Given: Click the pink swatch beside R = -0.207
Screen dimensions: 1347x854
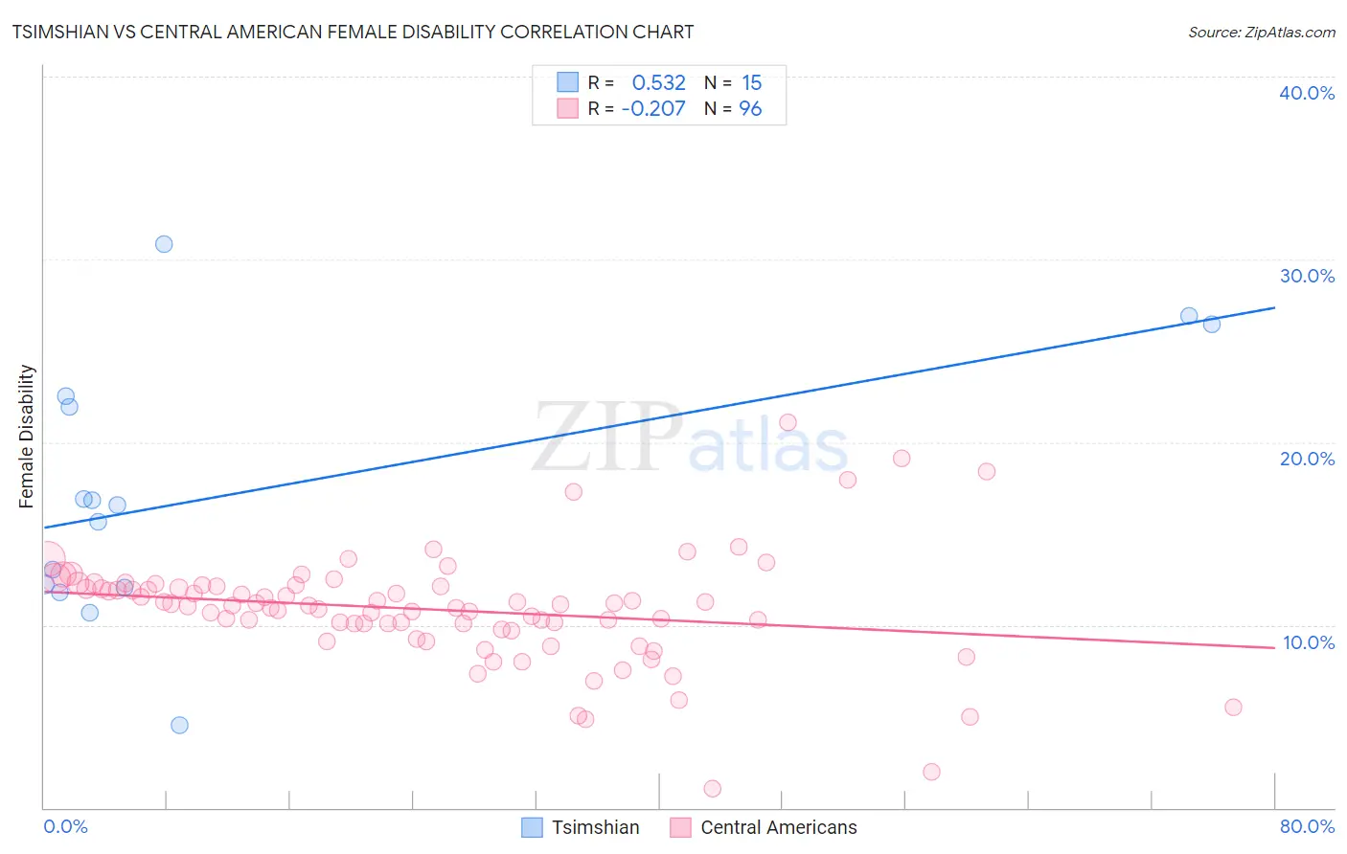Looking at the screenshot, I should (567, 108).
